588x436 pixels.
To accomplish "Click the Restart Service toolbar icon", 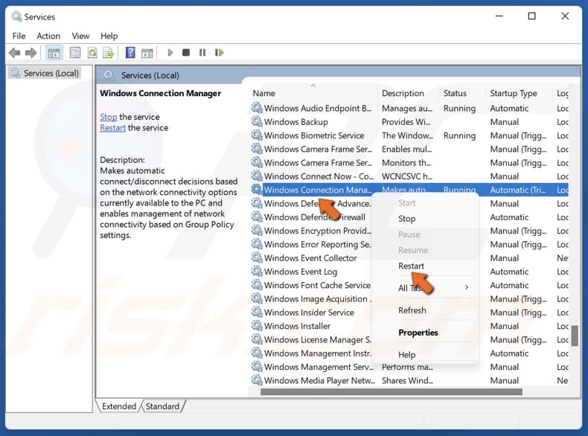I will coord(220,53).
